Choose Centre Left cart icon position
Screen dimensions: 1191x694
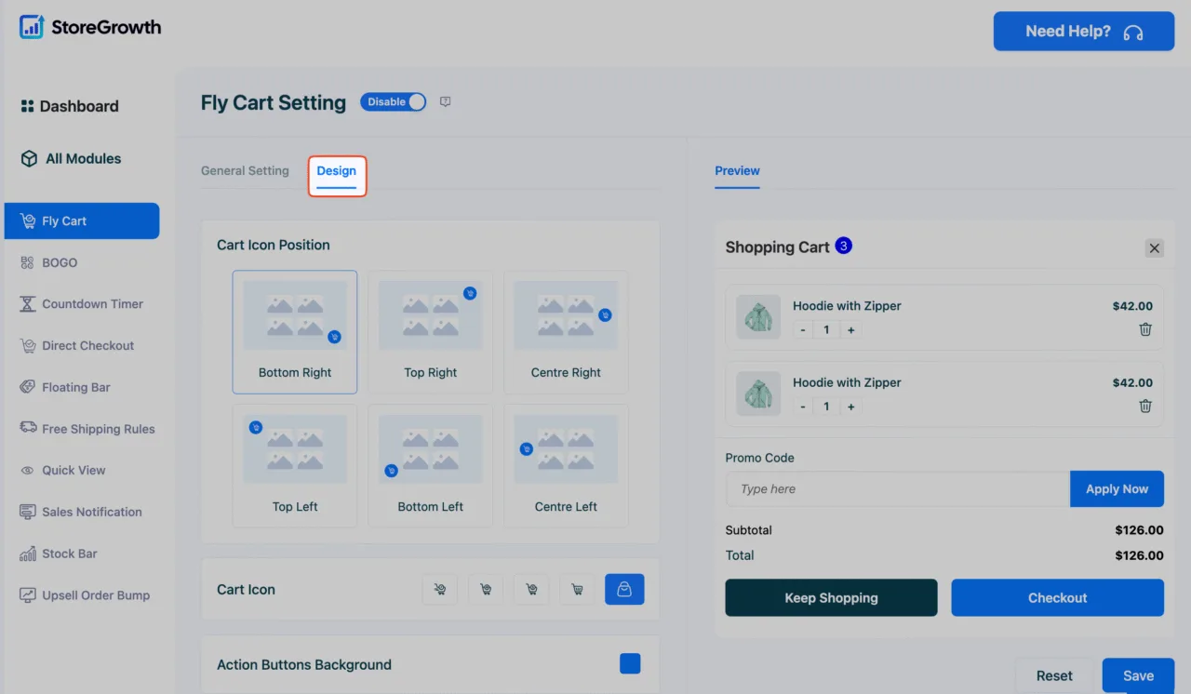(566, 466)
